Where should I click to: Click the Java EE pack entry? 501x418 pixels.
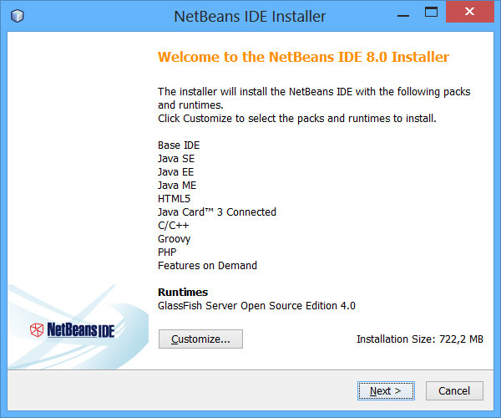176,172
